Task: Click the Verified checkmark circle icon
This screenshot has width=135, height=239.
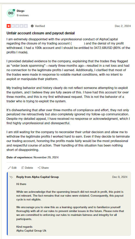Action: [x=32, y=26]
